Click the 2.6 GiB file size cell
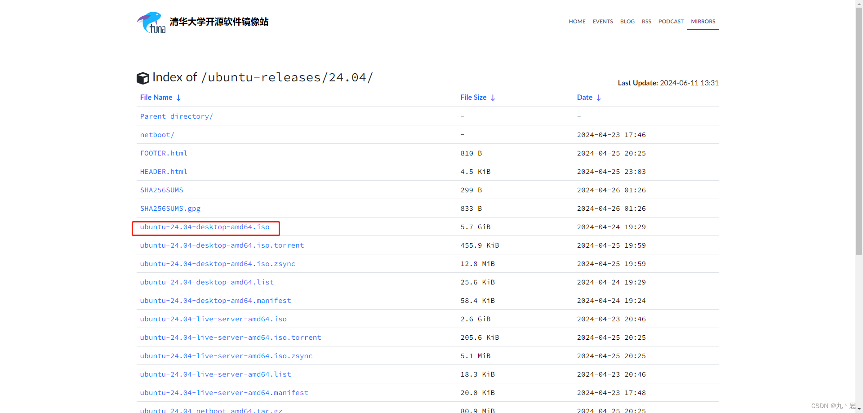863x413 pixels. (475, 319)
